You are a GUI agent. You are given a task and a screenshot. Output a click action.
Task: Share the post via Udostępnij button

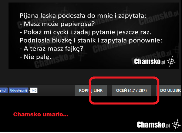click(19, 90)
